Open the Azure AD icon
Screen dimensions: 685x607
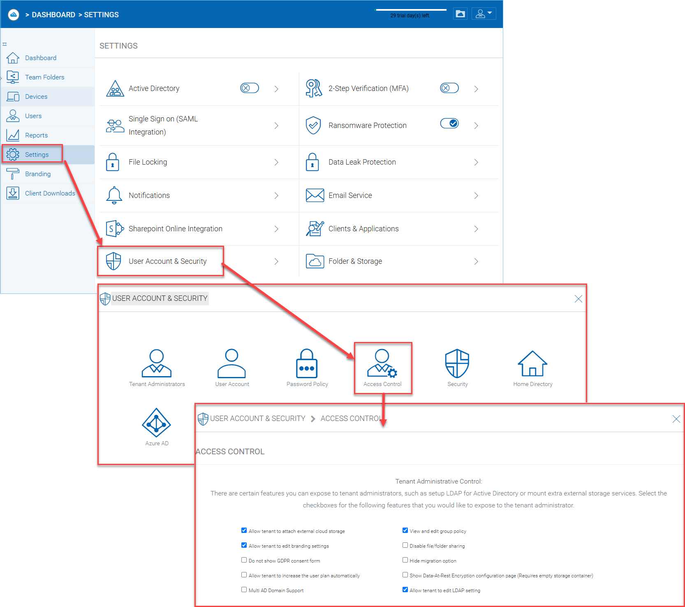click(x=156, y=423)
